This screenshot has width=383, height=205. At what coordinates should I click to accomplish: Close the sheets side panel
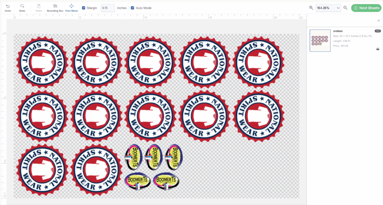click(x=379, y=21)
